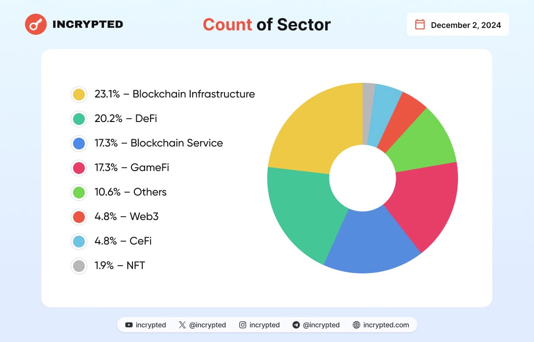Click the Telegram icon in footer
534x342 pixels.
pos(296,325)
